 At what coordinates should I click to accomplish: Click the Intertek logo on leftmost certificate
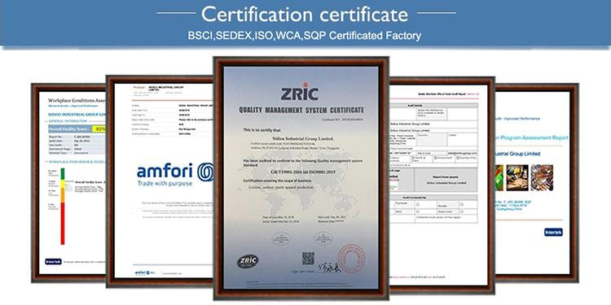[54, 262]
